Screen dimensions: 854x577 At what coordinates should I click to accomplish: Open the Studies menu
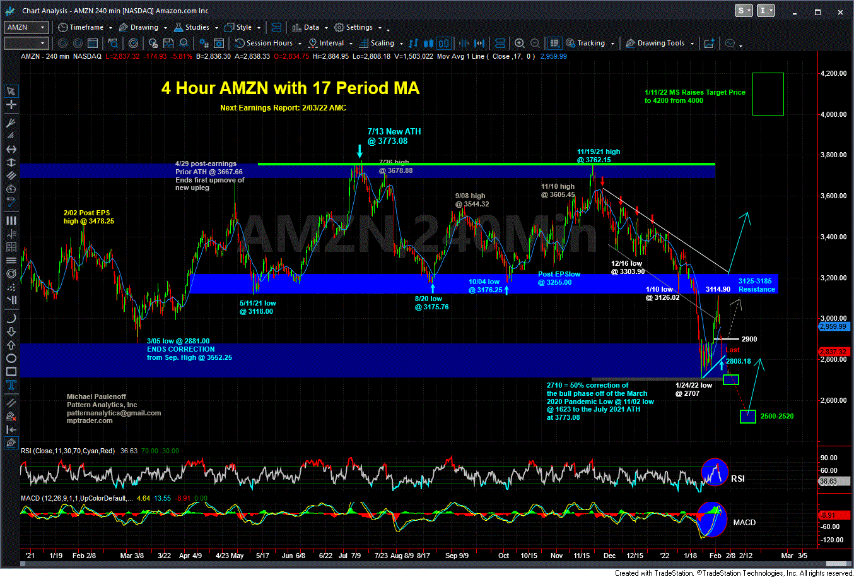(192, 27)
